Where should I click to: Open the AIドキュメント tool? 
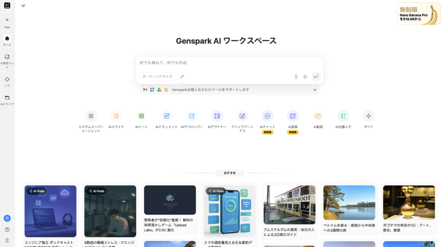(x=167, y=116)
